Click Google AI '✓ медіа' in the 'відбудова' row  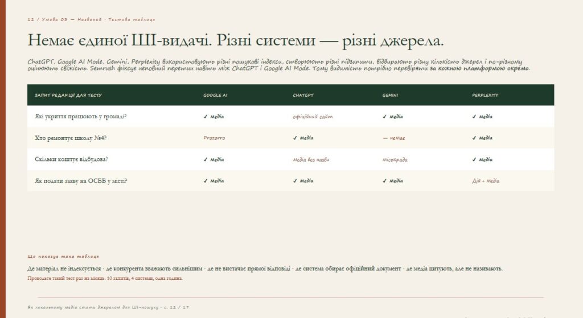pos(214,159)
